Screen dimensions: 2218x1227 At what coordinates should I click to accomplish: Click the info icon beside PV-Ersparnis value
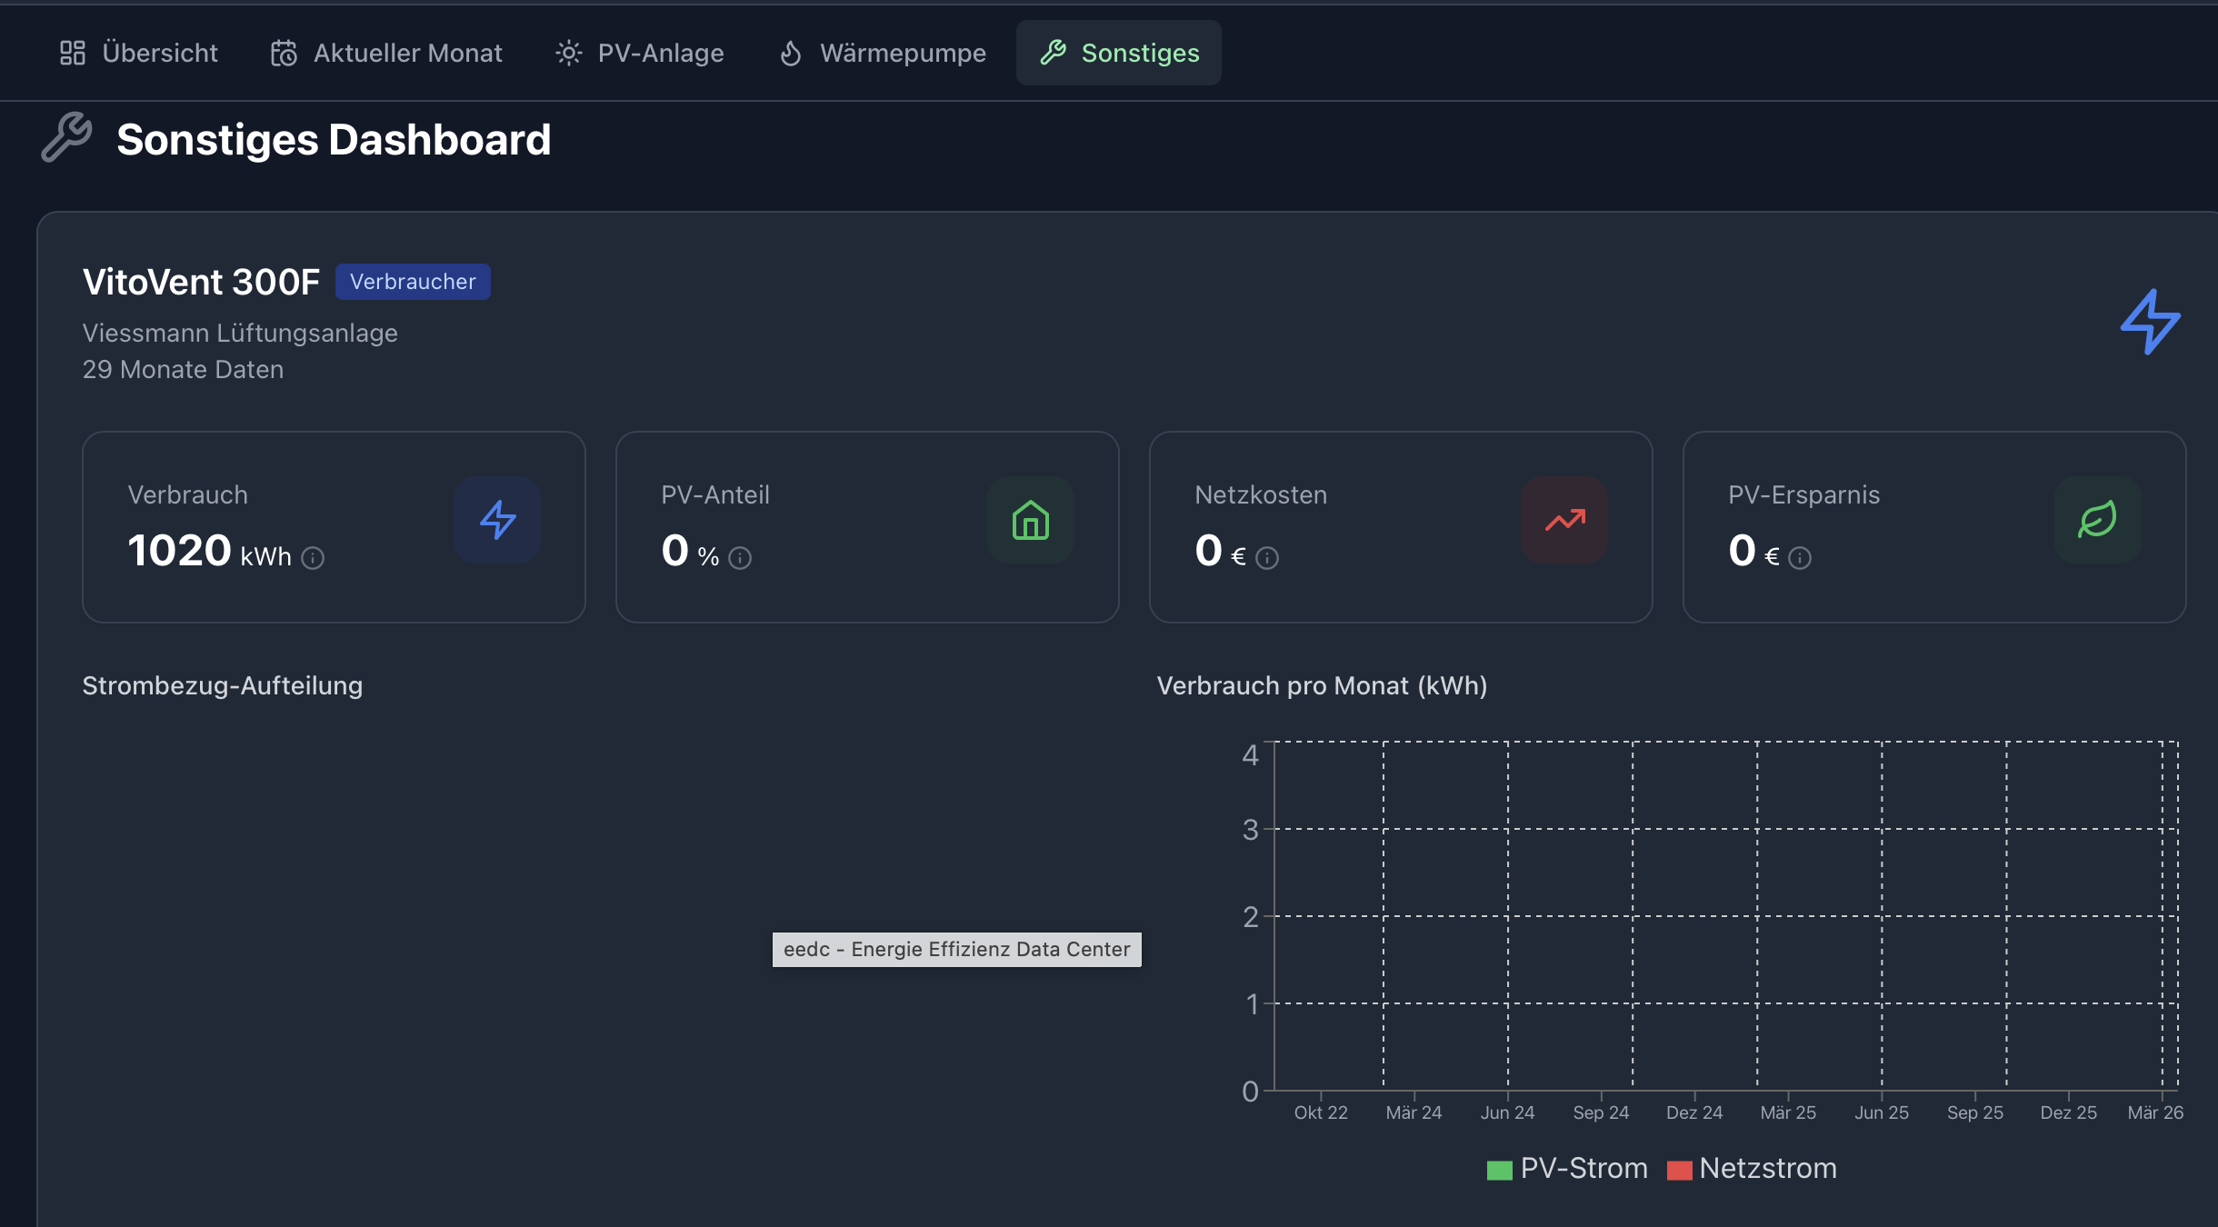[x=1800, y=558]
